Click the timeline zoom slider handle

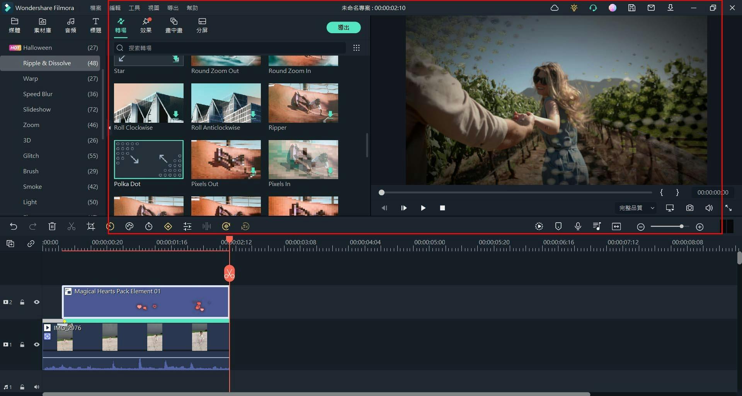(681, 227)
